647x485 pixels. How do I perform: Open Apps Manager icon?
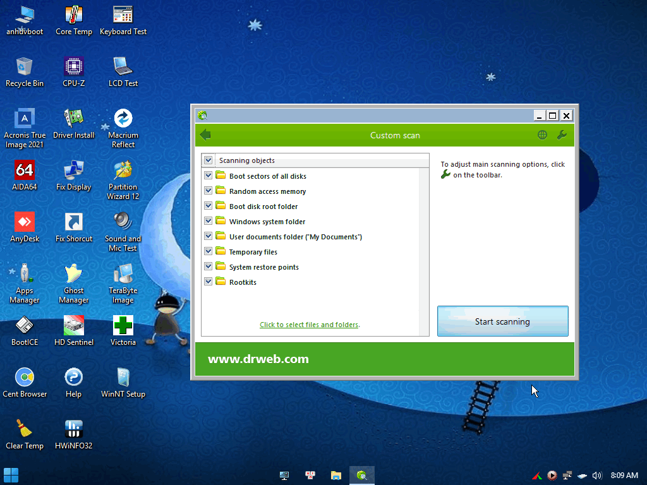click(x=25, y=284)
